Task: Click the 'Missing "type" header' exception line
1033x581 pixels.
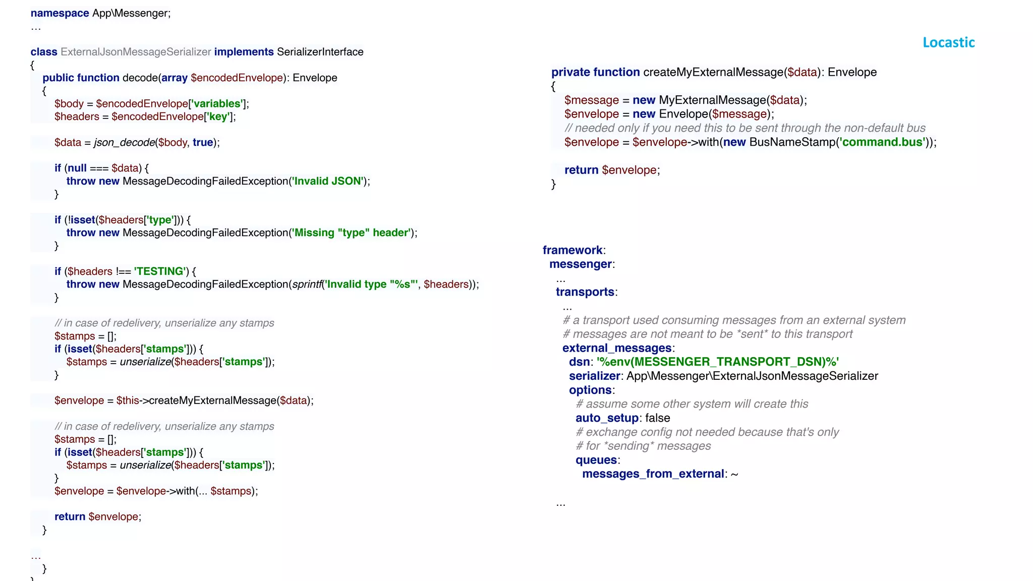Action: (x=242, y=233)
